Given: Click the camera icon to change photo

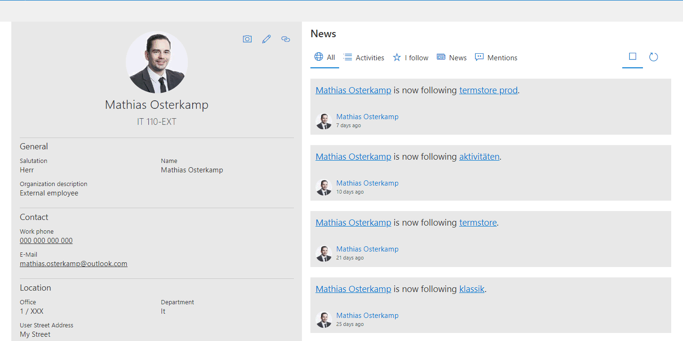Looking at the screenshot, I should [x=247, y=39].
